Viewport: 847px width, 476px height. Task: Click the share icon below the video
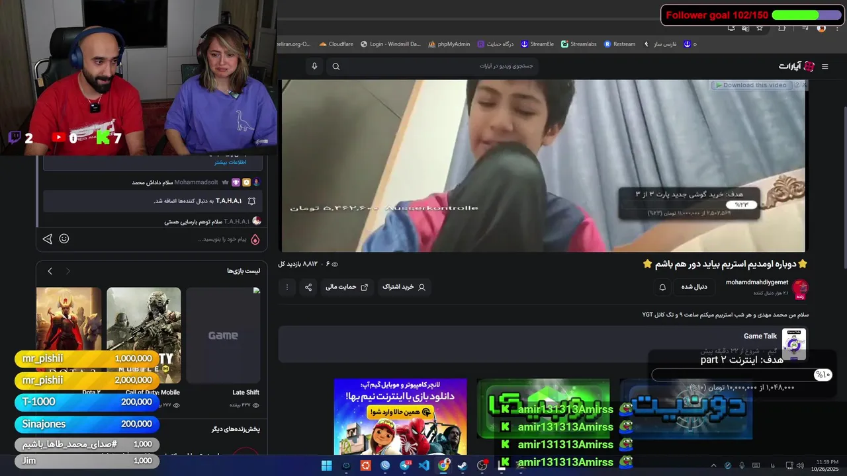(x=308, y=287)
